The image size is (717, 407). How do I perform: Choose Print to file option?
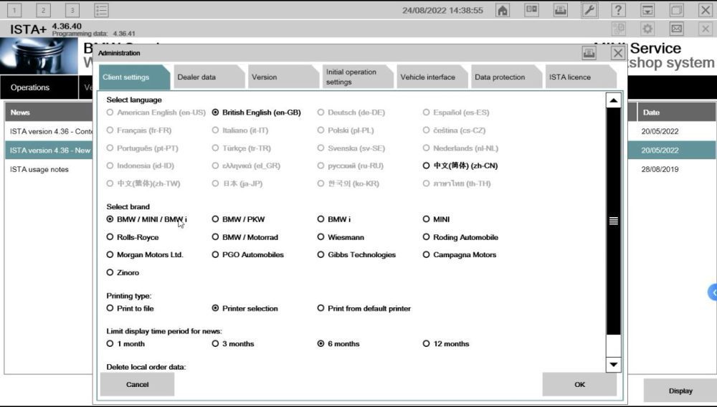tap(130, 308)
